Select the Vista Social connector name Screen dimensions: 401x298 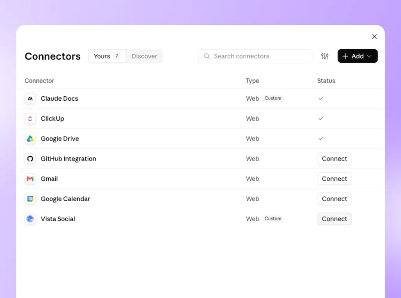(x=58, y=219)
